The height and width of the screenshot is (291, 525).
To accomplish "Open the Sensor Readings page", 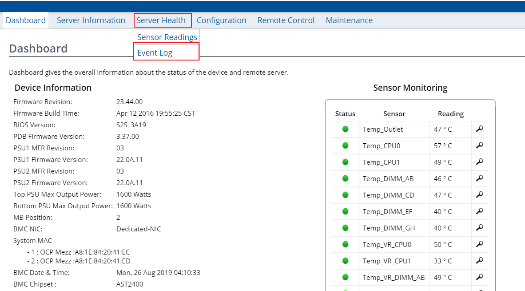I will 167,37.
